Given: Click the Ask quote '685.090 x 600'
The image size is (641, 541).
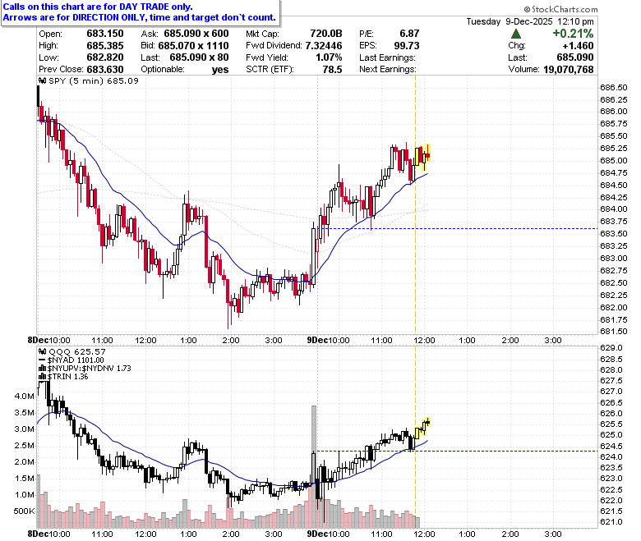Looking at the screenshot, I should 196,34.
